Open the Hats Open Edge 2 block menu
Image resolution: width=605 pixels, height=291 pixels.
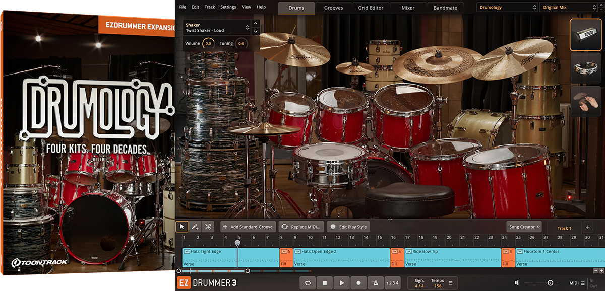pos(297,251)
